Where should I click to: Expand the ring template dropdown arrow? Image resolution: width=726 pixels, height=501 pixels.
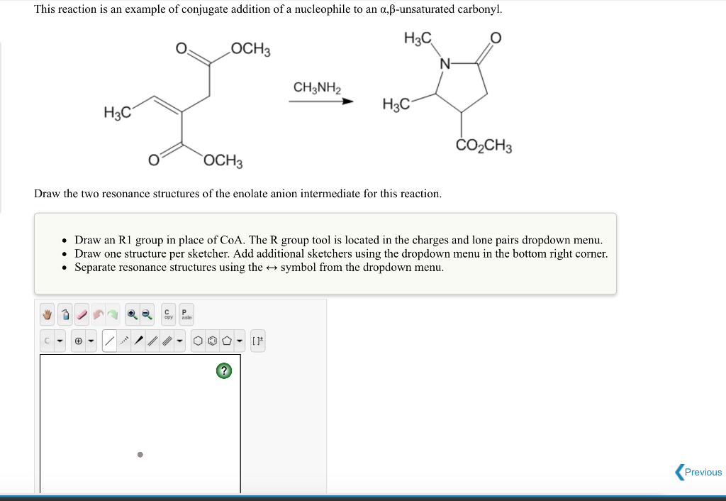pos(240,340)
